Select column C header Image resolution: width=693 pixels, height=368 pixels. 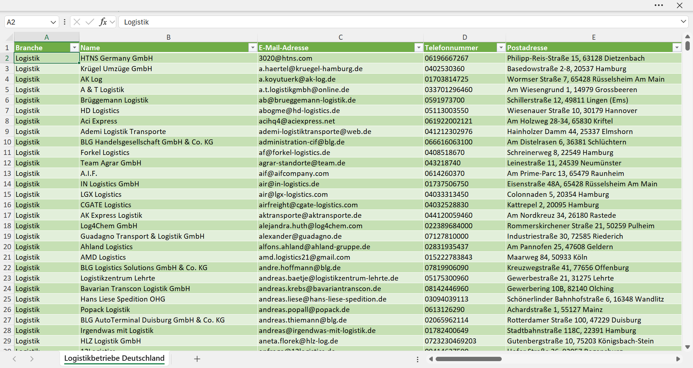340,37
